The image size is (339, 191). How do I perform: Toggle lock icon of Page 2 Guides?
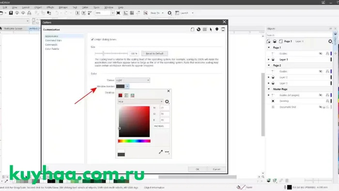pos(327,71)
